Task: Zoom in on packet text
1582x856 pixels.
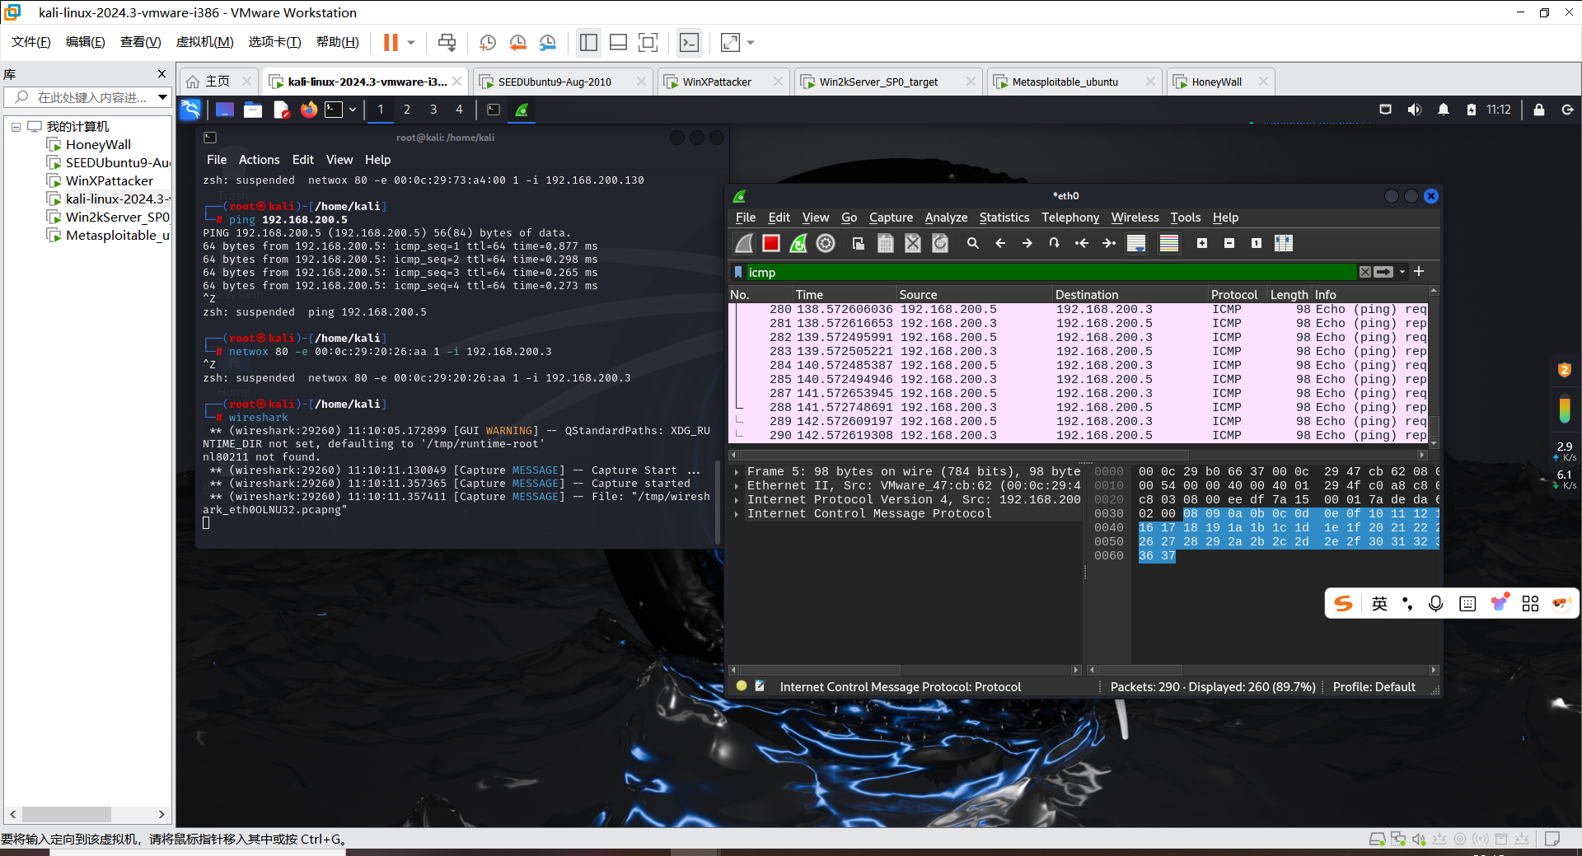Action: pyautogui.click(x=1202, y=243)
